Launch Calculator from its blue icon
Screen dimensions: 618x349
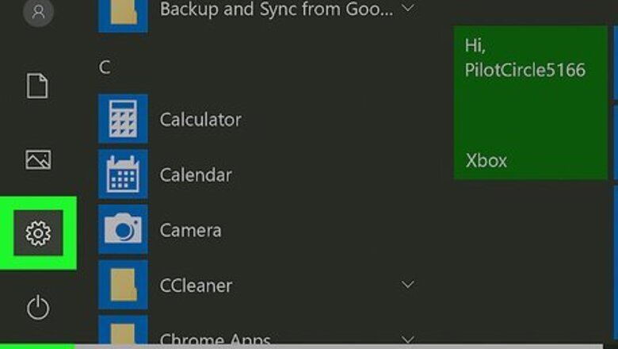pyautogui.click(x=123, y=118)
